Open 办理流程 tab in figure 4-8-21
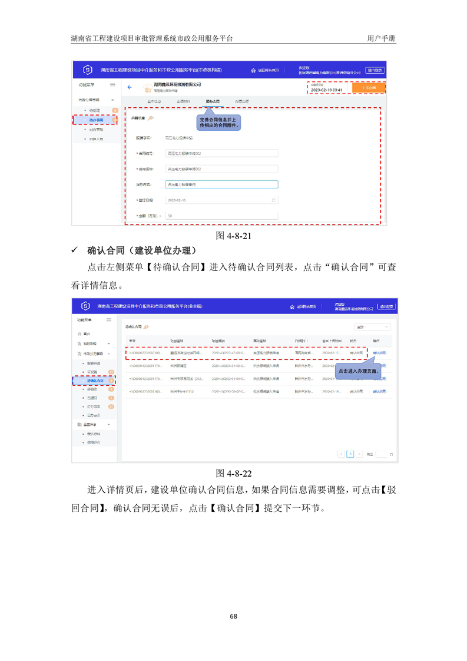This screenshot has height=661, width=467. tap(242, 101)
